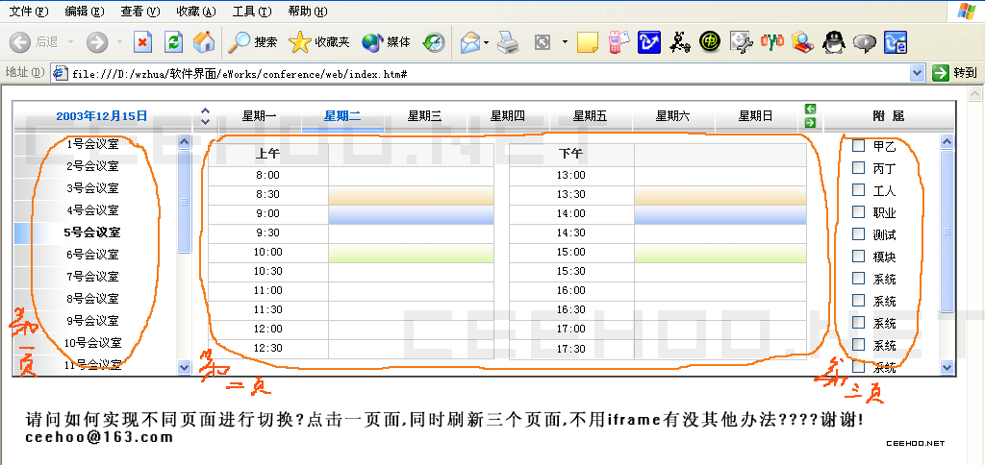Viewport: 985px width, 465px height.
Task: Refresh the page with the Refresh icon
Action: click(173, 42)
